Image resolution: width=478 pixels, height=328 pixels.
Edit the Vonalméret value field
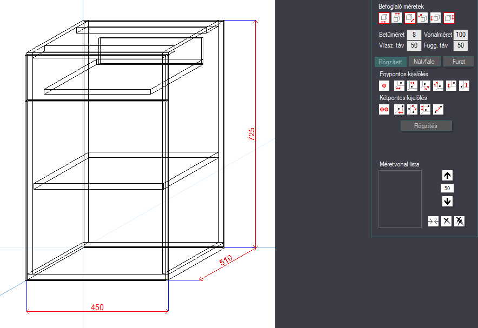click(x=461, y=35)
